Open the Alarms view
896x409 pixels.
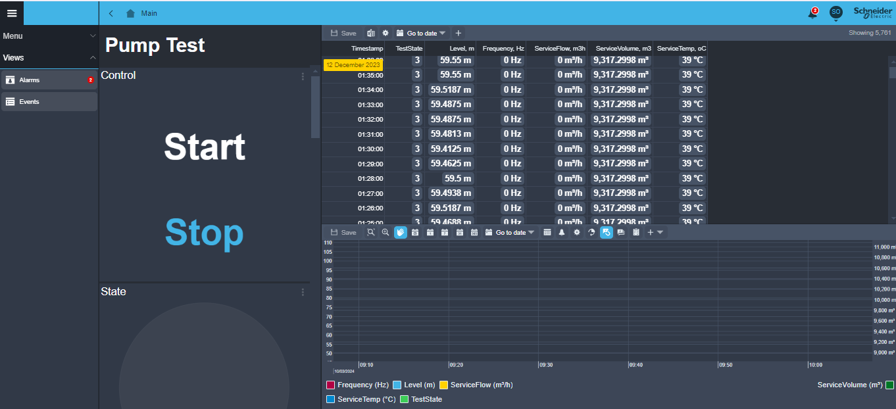[49, 80]
